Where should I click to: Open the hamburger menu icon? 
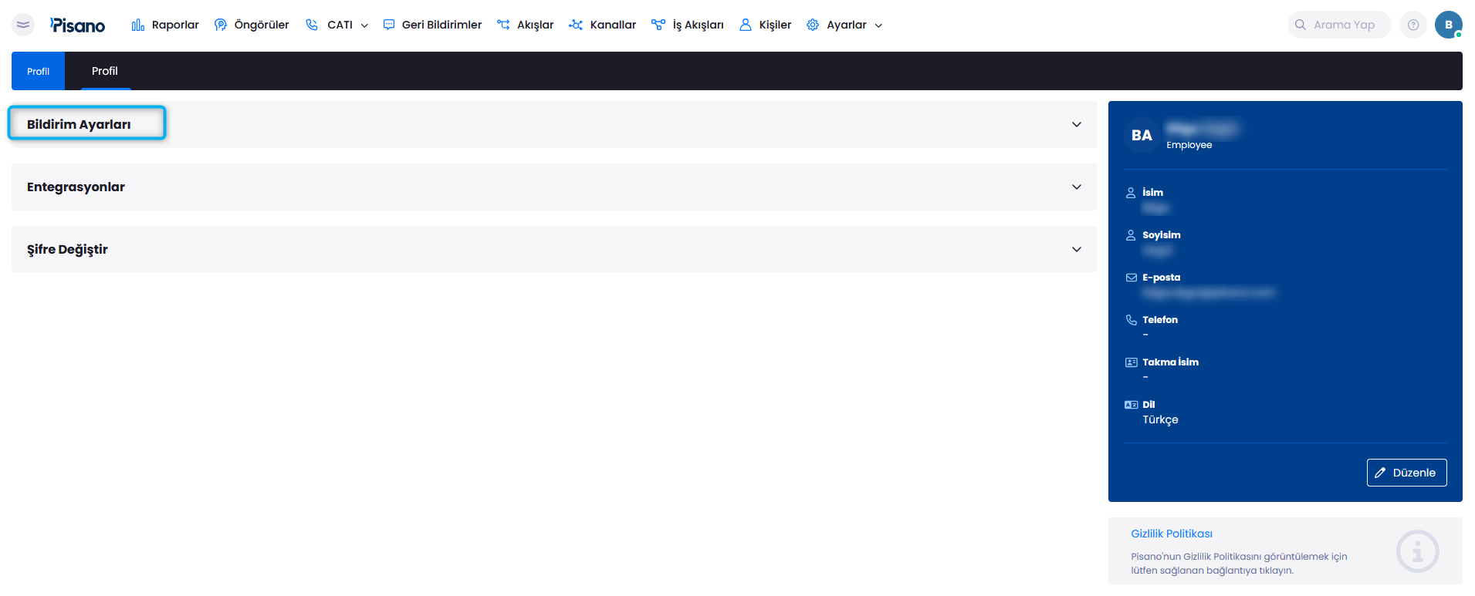(23, 25)
